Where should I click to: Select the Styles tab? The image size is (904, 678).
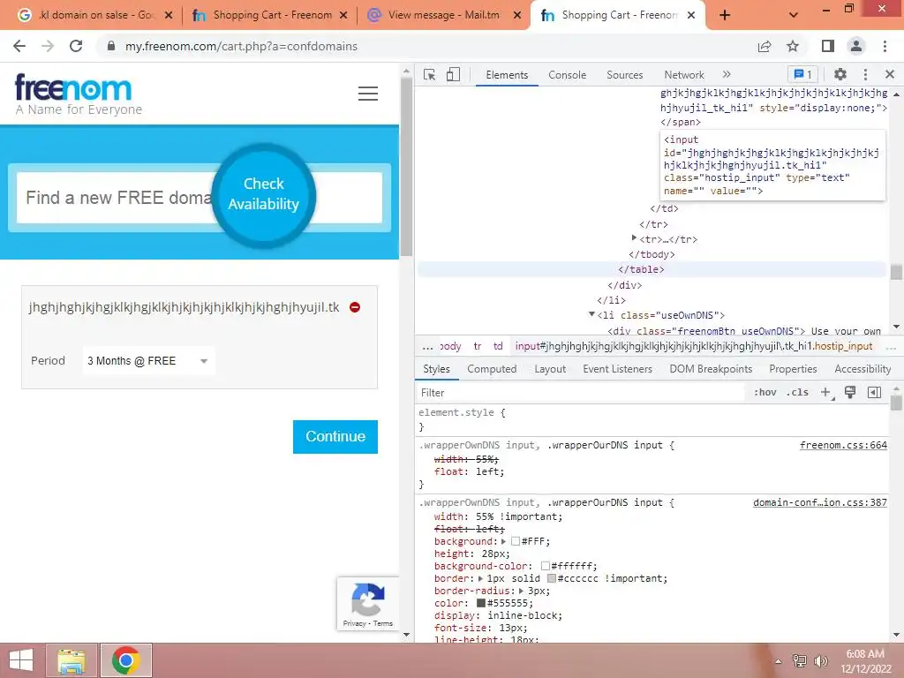(436, 369)
